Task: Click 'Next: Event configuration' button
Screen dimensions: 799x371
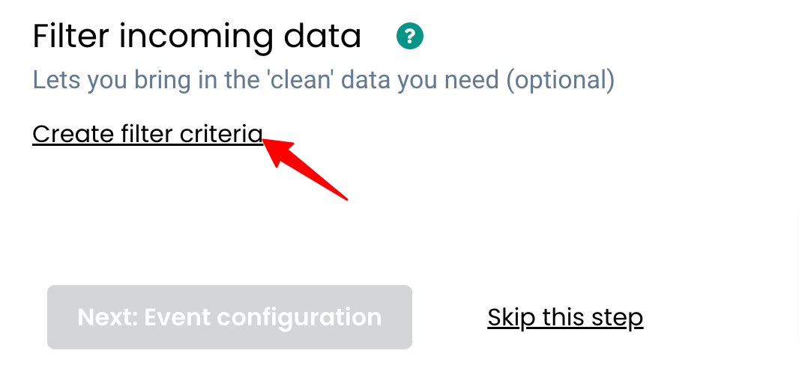Action: coord(229,317)
